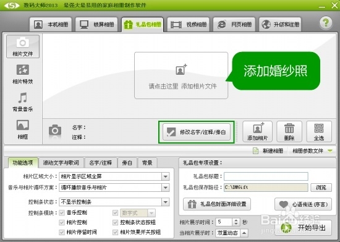This screenshot has height=242, width=340.
Task: Open 升级和注册 tab
Action: (x=280, y=25)
